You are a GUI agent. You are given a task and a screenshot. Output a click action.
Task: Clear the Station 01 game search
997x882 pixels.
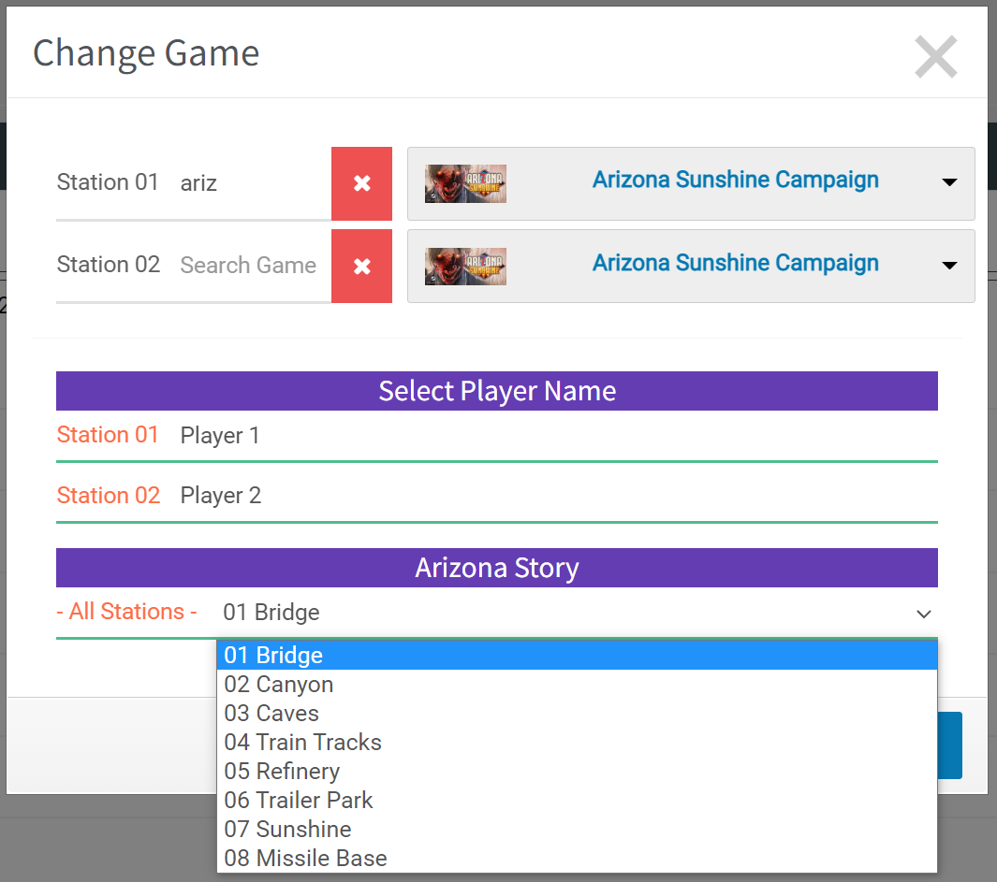tap(361, 183)
